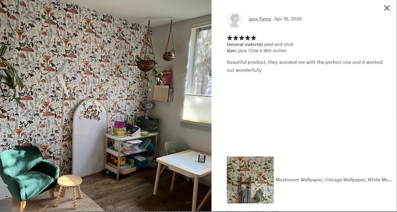This screenshot has width=397, height=212.
Task: Click the 'Size: jana 122w X 96h inches' line
Action: (256, 51)
